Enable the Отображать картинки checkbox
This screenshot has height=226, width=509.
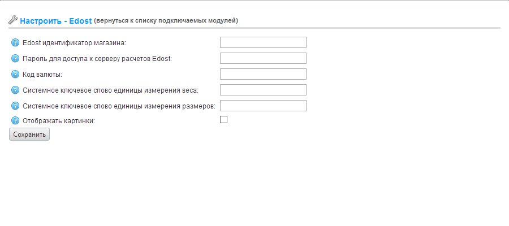pyautogui.click(x=223, y=120)
